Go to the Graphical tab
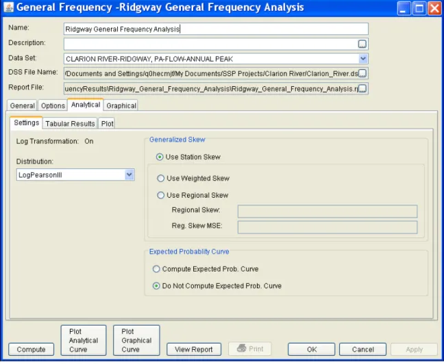 (121, 105)
